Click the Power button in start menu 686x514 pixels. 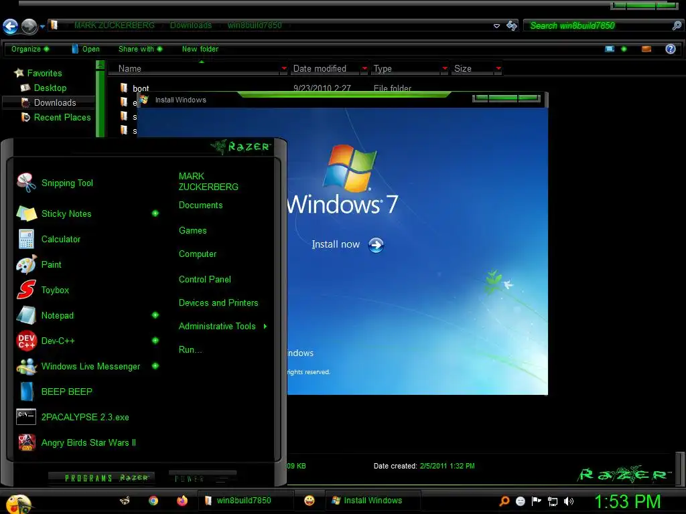(x=202, y=478)
